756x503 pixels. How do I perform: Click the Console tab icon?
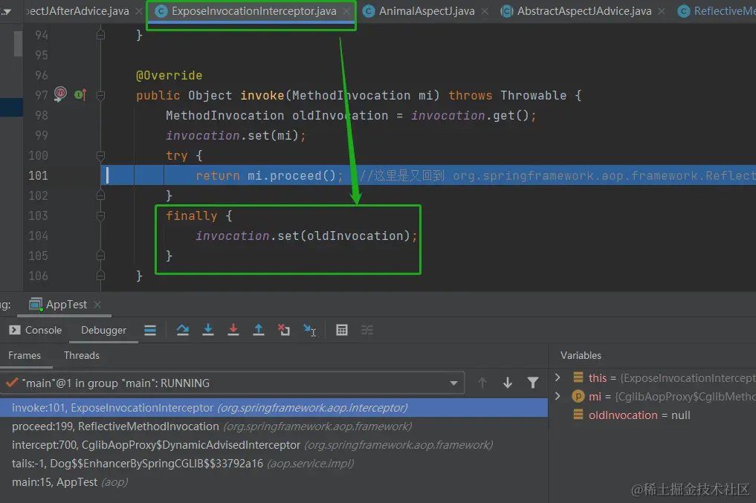15,330
